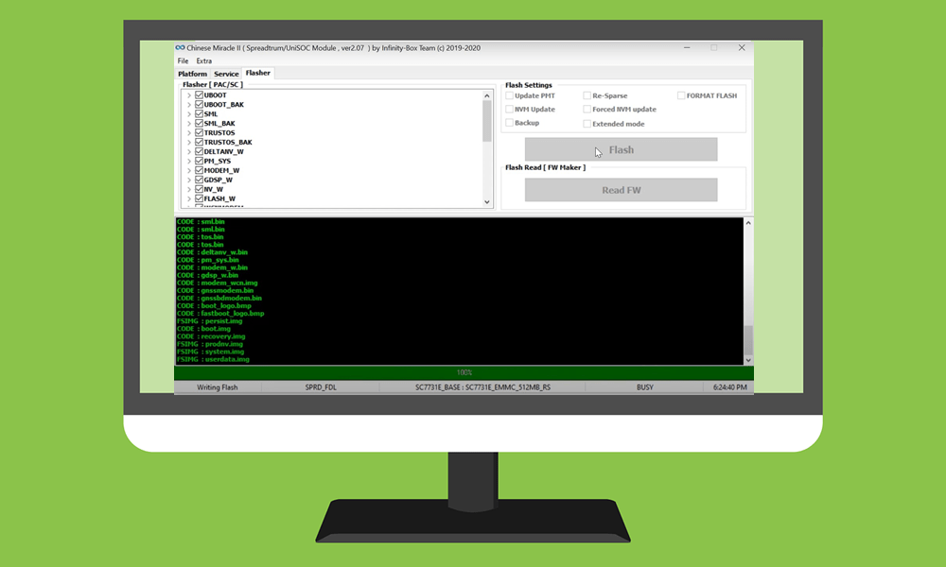
Task: Enable the Re-Sparse option
Action: (587, 95)
